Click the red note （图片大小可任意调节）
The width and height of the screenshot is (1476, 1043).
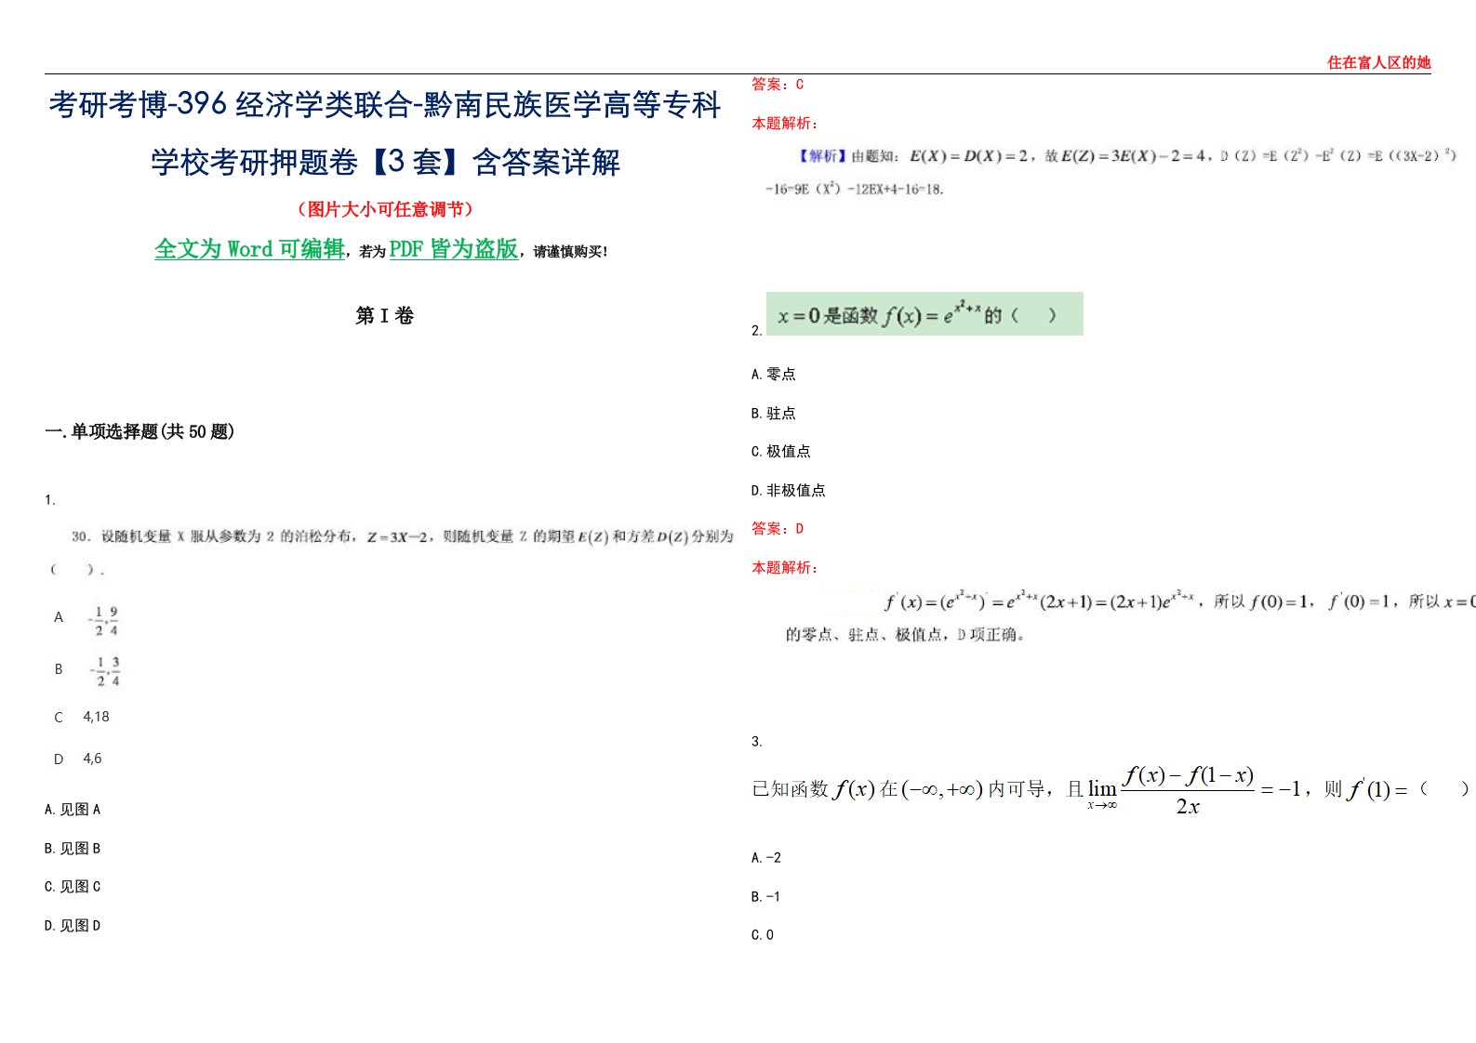385,209
